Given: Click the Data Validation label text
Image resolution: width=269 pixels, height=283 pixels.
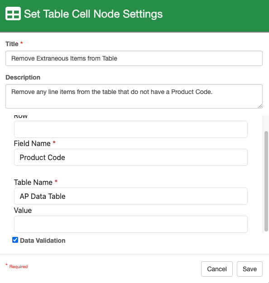Looking at the screenshot, I should [43, 241].
